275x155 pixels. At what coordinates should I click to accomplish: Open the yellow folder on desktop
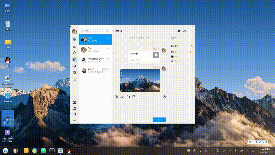[8, 44]
